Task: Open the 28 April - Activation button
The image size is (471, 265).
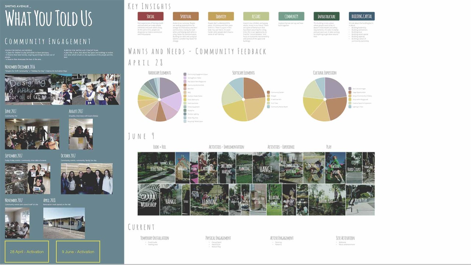Action: (x=27, y=252)
